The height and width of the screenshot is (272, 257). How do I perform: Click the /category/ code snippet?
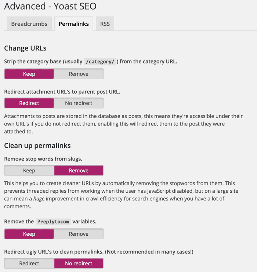point(99,62)
